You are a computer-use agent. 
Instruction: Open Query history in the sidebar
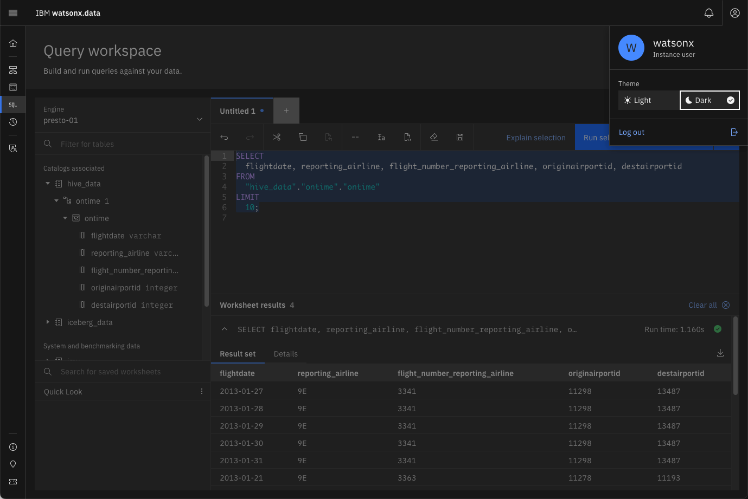[13, 122]
